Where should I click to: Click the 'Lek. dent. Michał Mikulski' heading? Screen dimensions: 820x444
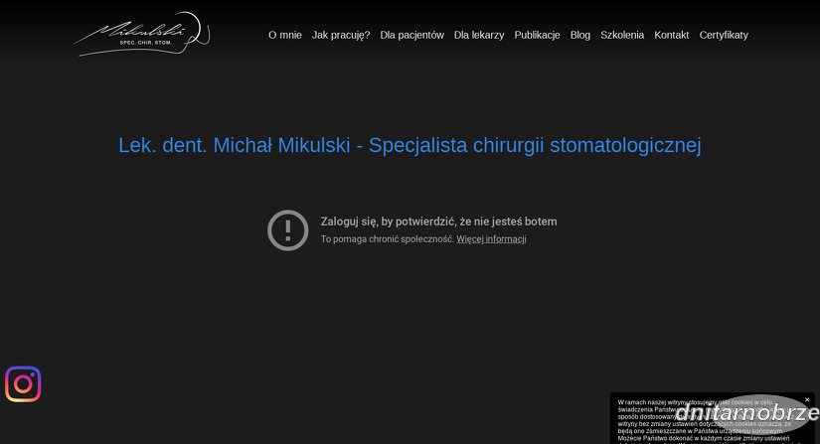point(410,145)
